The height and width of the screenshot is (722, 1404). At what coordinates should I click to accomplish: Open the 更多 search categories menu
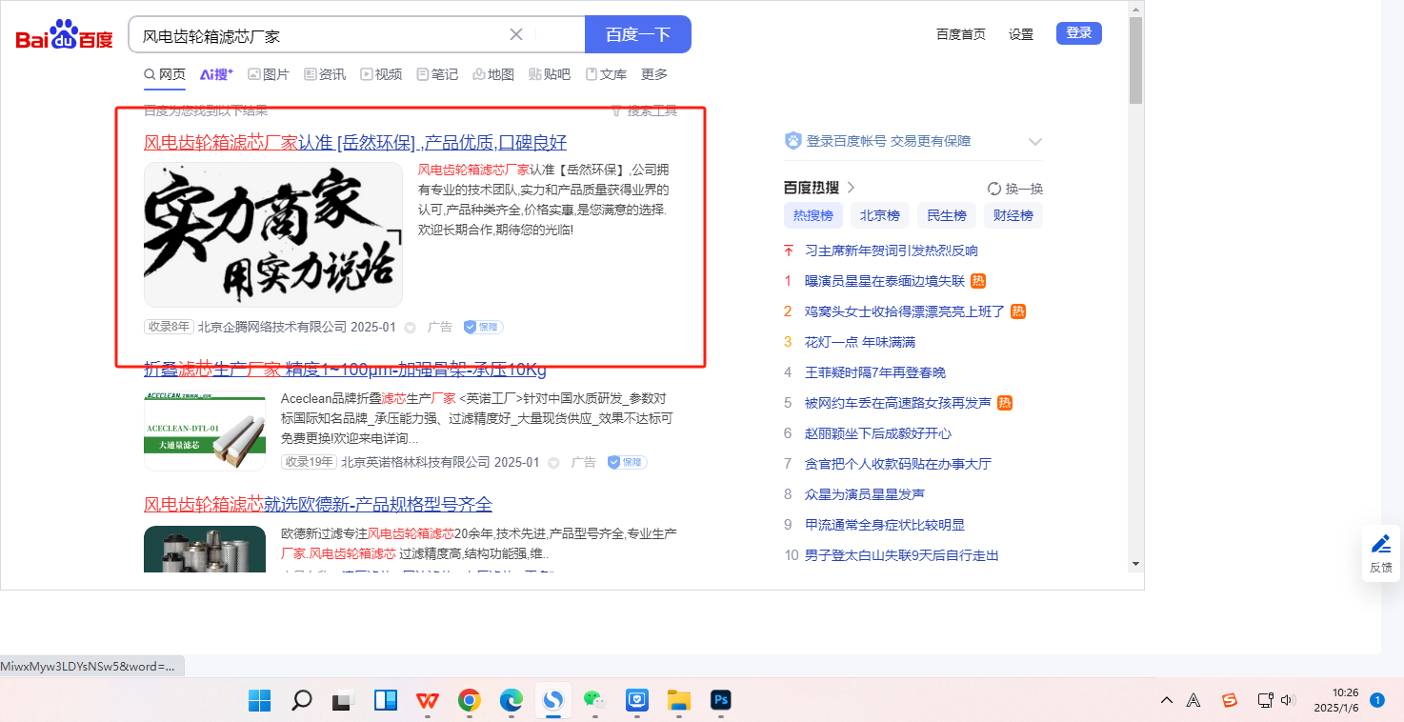[654, 74]
